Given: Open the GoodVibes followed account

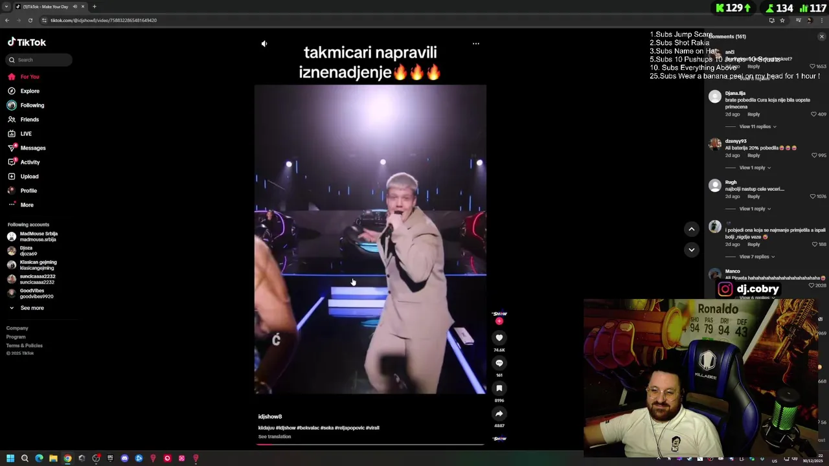Looking at the screenshot, I should pos(30,293).
